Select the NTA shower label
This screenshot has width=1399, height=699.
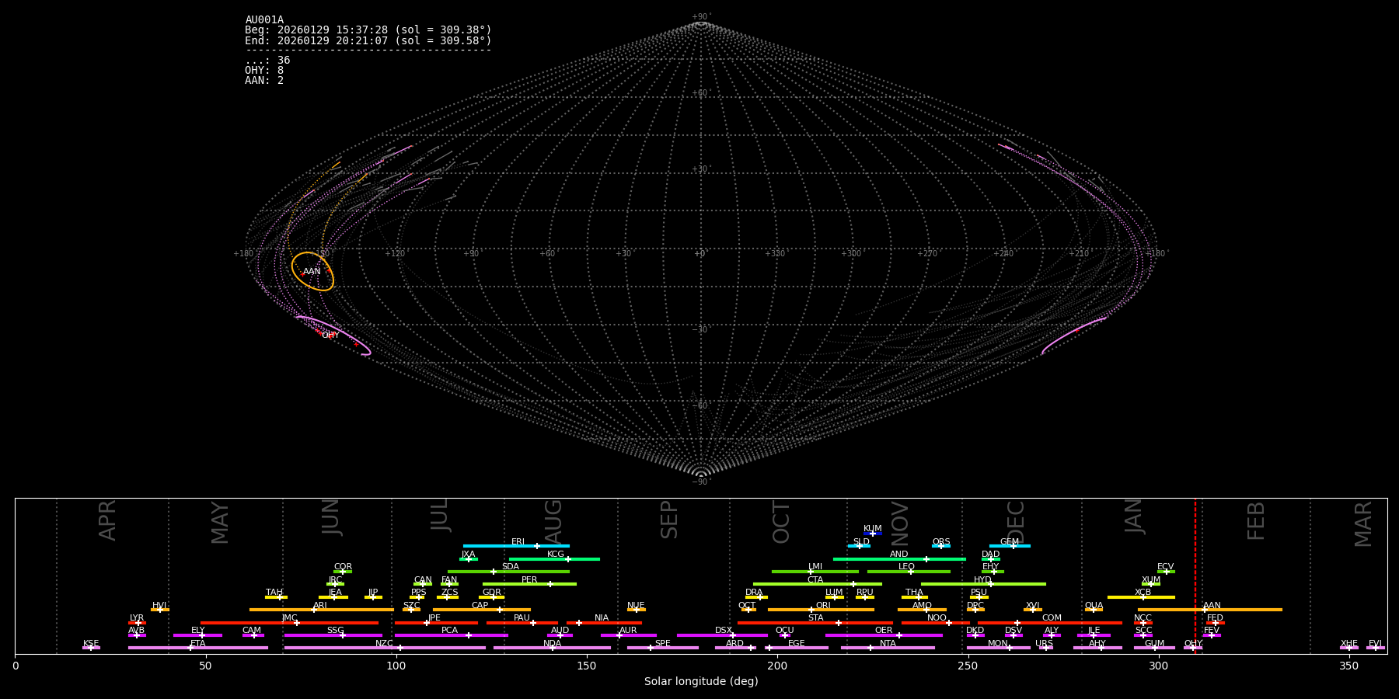888,644
